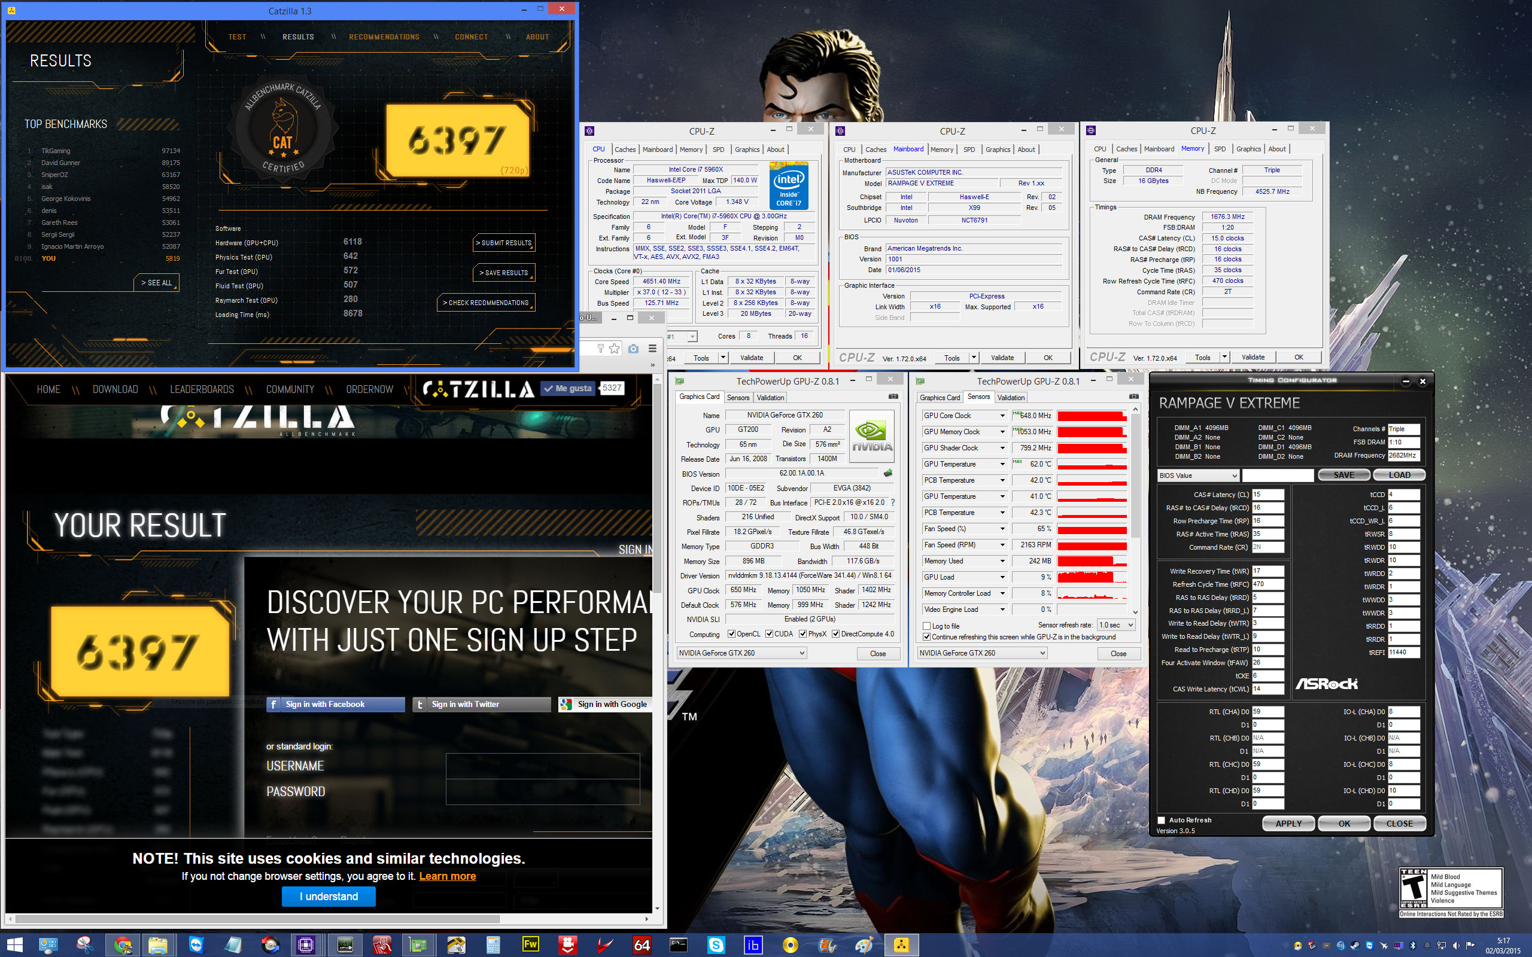The width and height of the screenshot is (1532, 957).
Task: Click the NVIDIA logo in GPU-Z
Action: tap(872, 435)
